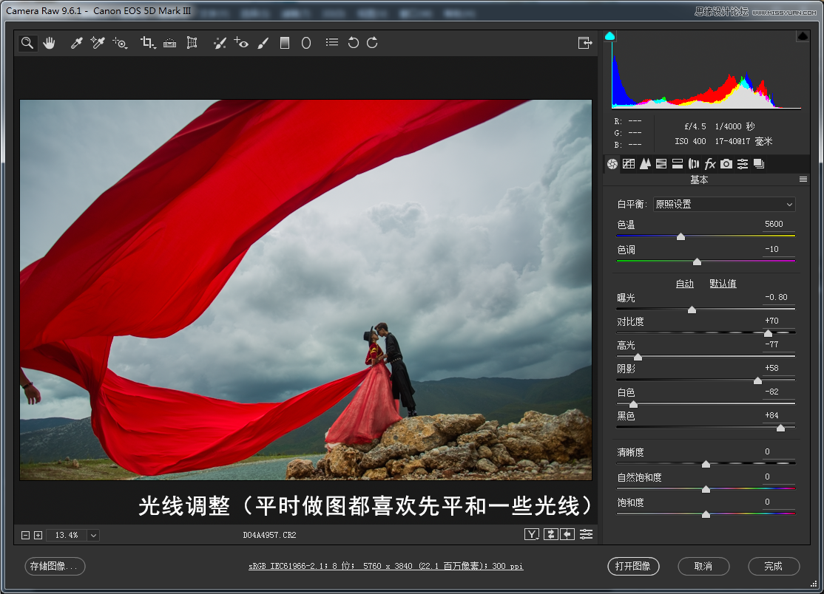This screenshot has height=594, width=824.
Task: Expand the 白平衡 原照设置 dropdown
Action: click(x=724, y=204)
